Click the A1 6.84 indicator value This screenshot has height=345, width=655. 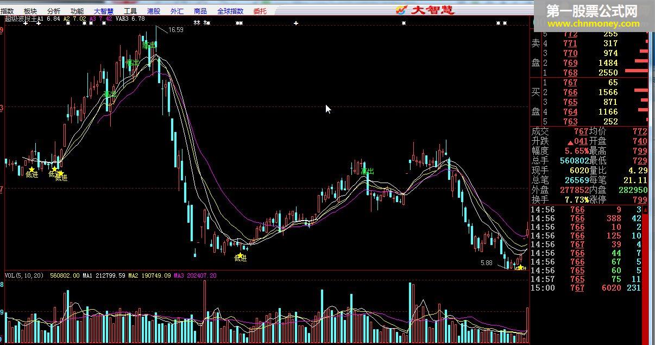pyautogui.click(x=49, y=18)
